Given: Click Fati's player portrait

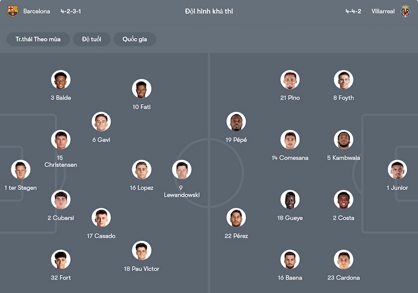Looking at the screenshot, I should pos(141,89).
